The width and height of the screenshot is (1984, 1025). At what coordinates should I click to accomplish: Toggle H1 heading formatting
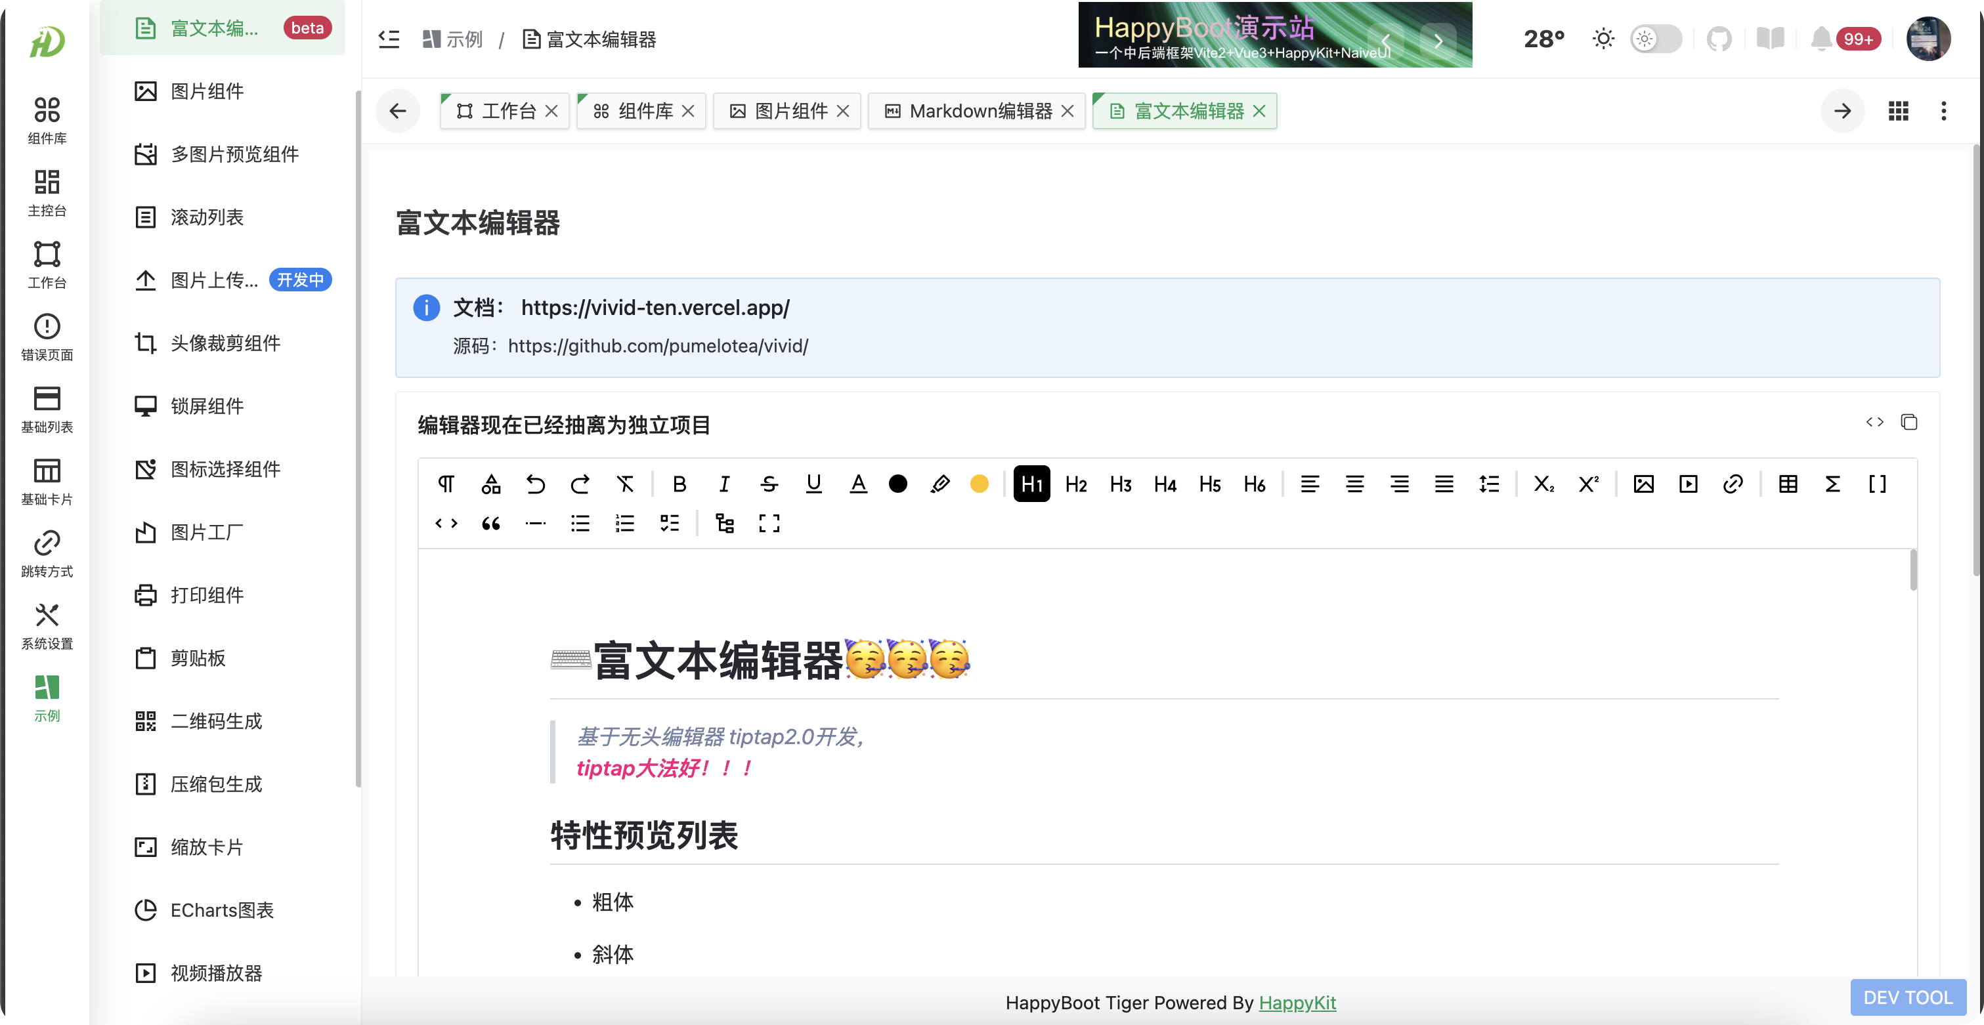(x=1031, y=484)
